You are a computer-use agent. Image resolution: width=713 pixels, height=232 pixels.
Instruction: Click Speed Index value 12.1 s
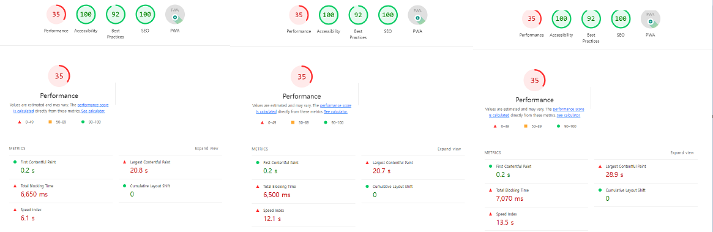click(272, 219)
